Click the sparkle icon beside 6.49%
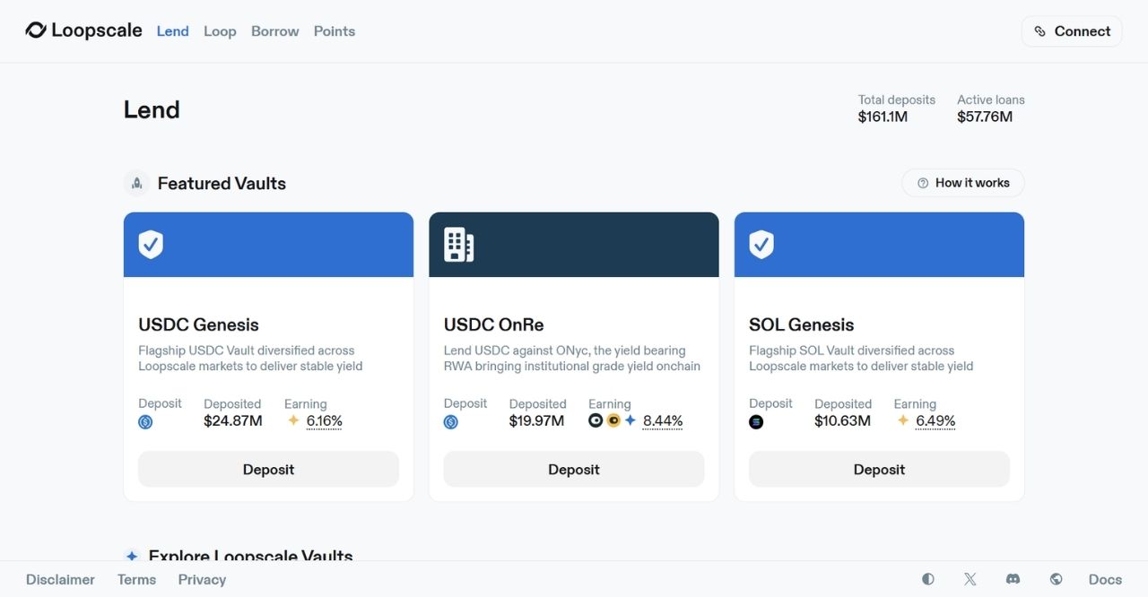Image resolution: width=1148 pixels, height=597 pixels. point(903,420)
